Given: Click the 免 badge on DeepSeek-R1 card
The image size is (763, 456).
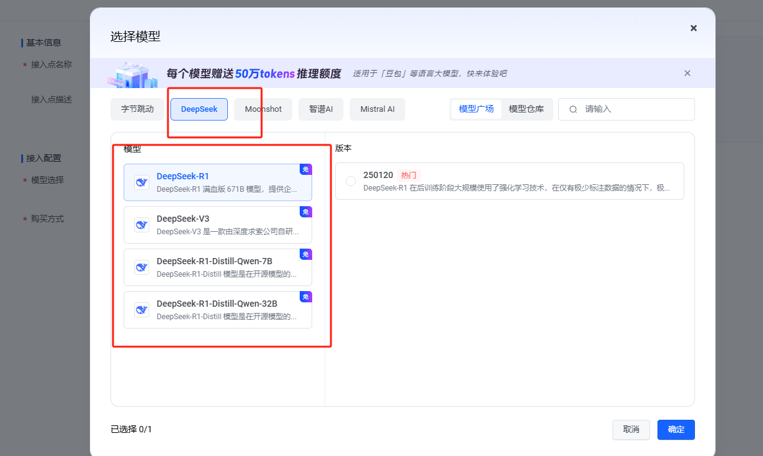Looking at the screenshot, I should 306,169.
